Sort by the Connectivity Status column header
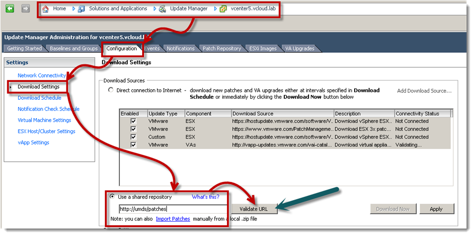 coord(423,113)
